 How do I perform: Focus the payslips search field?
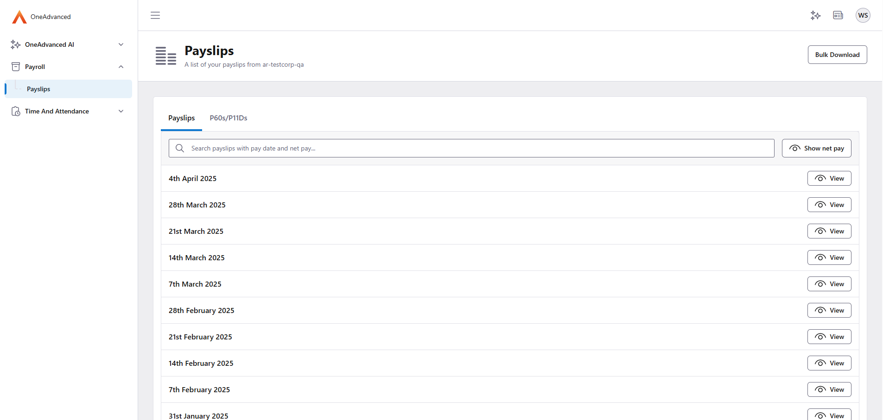pos(477,148)
